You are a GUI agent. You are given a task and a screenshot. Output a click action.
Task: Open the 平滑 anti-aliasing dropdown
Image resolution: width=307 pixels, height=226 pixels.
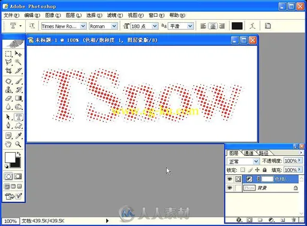[190, 26]
